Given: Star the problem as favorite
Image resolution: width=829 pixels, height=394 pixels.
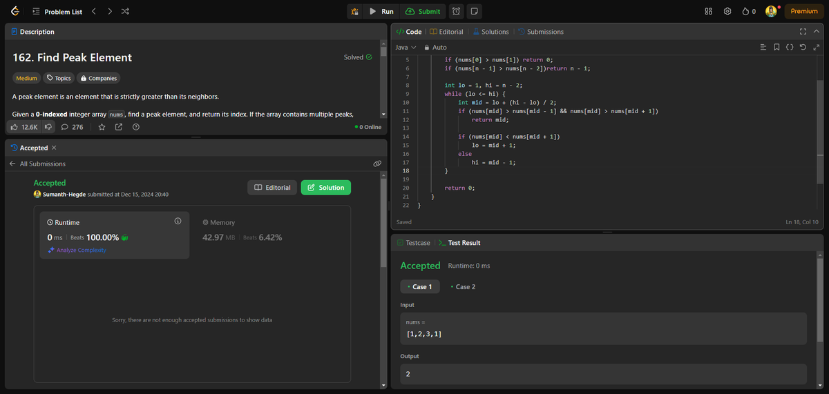Looking at the screenshot, I should coord(102,127).
